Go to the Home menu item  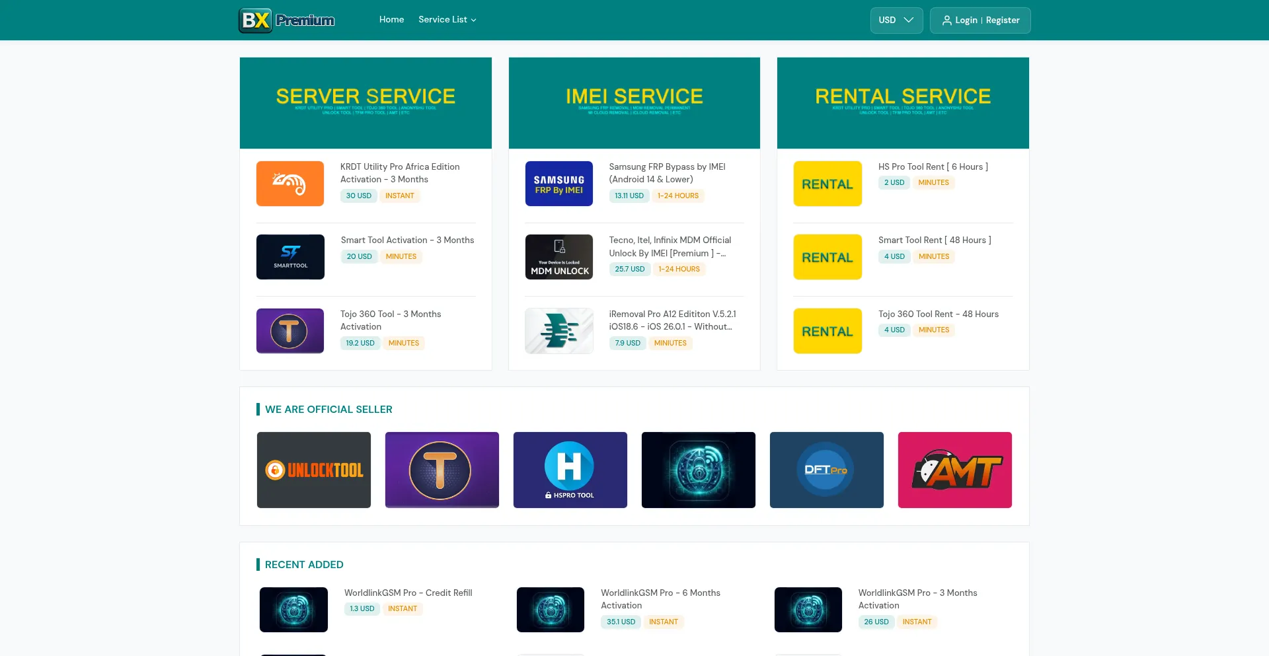391,20
